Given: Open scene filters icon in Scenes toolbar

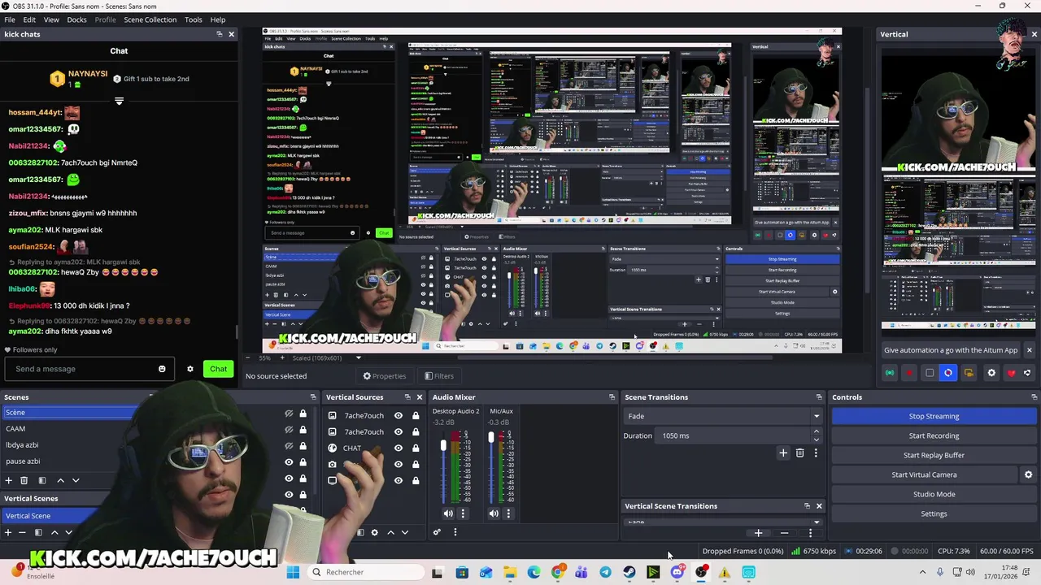Looking at the screenshot, I should 41,480.
